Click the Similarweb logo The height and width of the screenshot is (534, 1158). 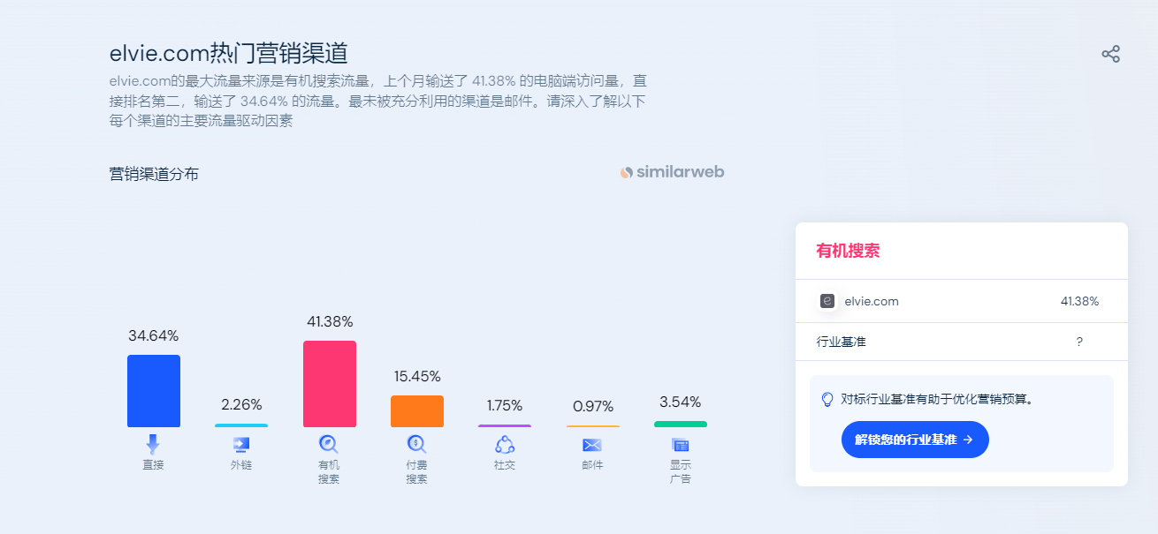coord(672,172)
